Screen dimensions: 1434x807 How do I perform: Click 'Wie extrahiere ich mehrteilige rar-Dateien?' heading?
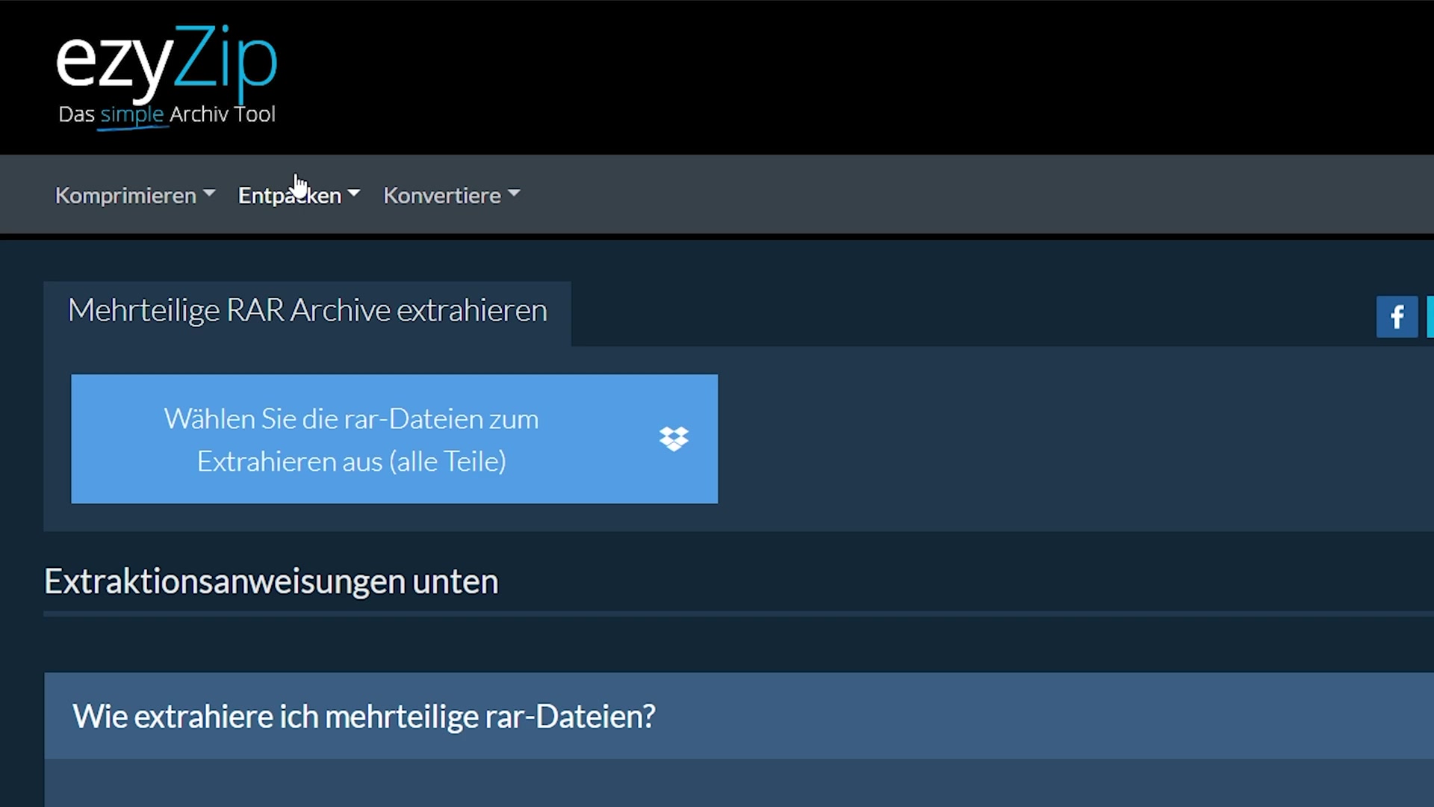(x=364, y=716)
